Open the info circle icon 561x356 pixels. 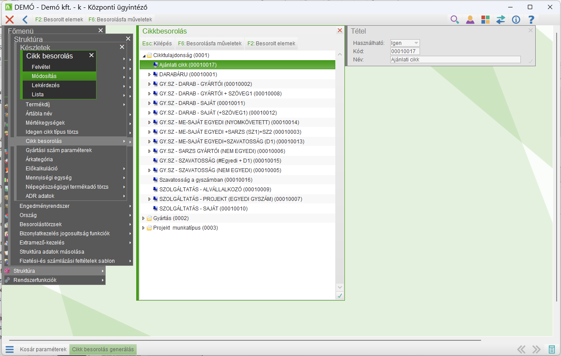516,20
